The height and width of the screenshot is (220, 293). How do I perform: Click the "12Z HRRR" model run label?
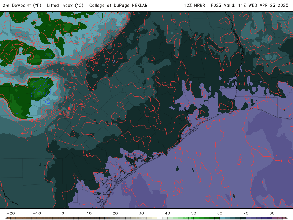coord(194,5)
